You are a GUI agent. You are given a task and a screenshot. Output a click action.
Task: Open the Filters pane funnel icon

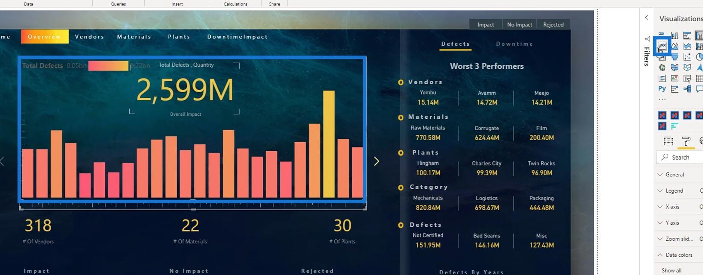647,39
